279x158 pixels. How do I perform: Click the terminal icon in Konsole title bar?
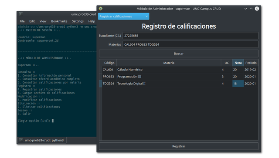20,14
